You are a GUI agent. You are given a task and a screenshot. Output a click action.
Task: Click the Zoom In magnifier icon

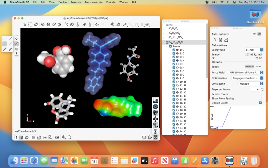(64, 137)
